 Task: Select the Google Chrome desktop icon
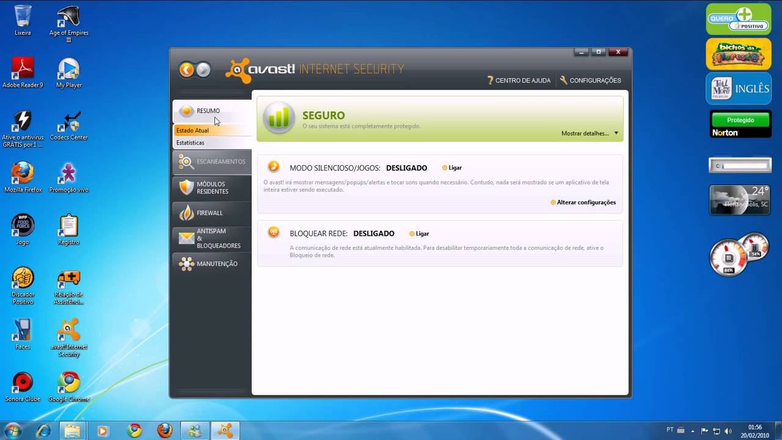point(68,387)
